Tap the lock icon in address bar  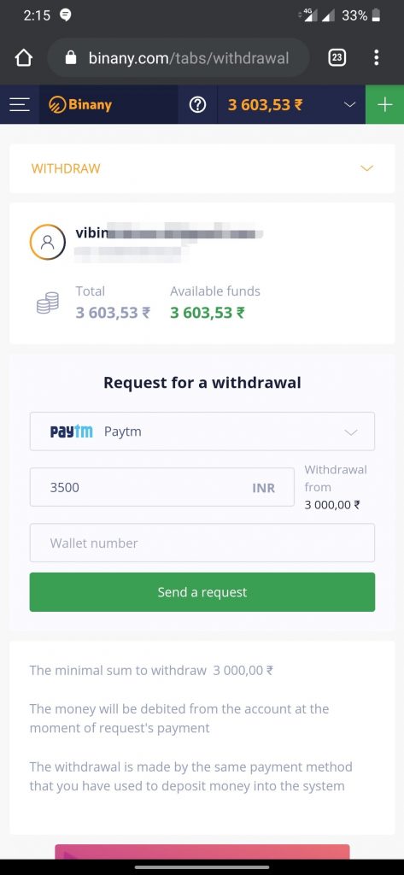[71, 57]
